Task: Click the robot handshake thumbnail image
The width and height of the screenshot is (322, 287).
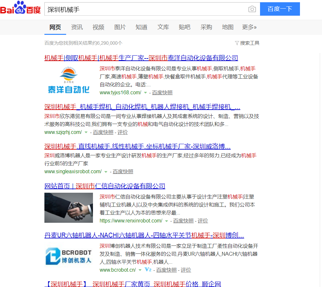Action: pyautogui.click(x=69, y=208)
